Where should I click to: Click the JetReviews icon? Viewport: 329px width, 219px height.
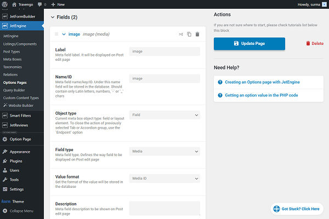point(5,125)
